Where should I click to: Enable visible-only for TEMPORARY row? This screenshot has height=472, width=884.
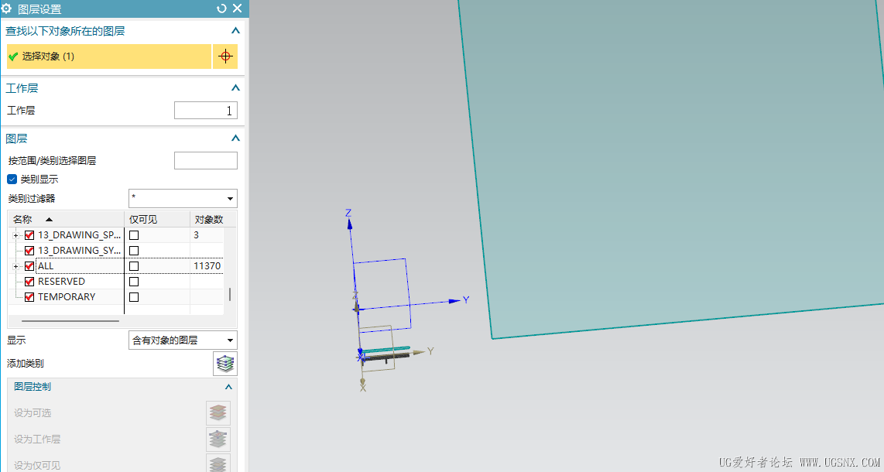point(134,297)
